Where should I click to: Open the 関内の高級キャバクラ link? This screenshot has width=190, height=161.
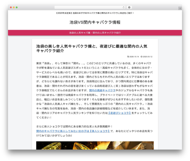[102, 90]
